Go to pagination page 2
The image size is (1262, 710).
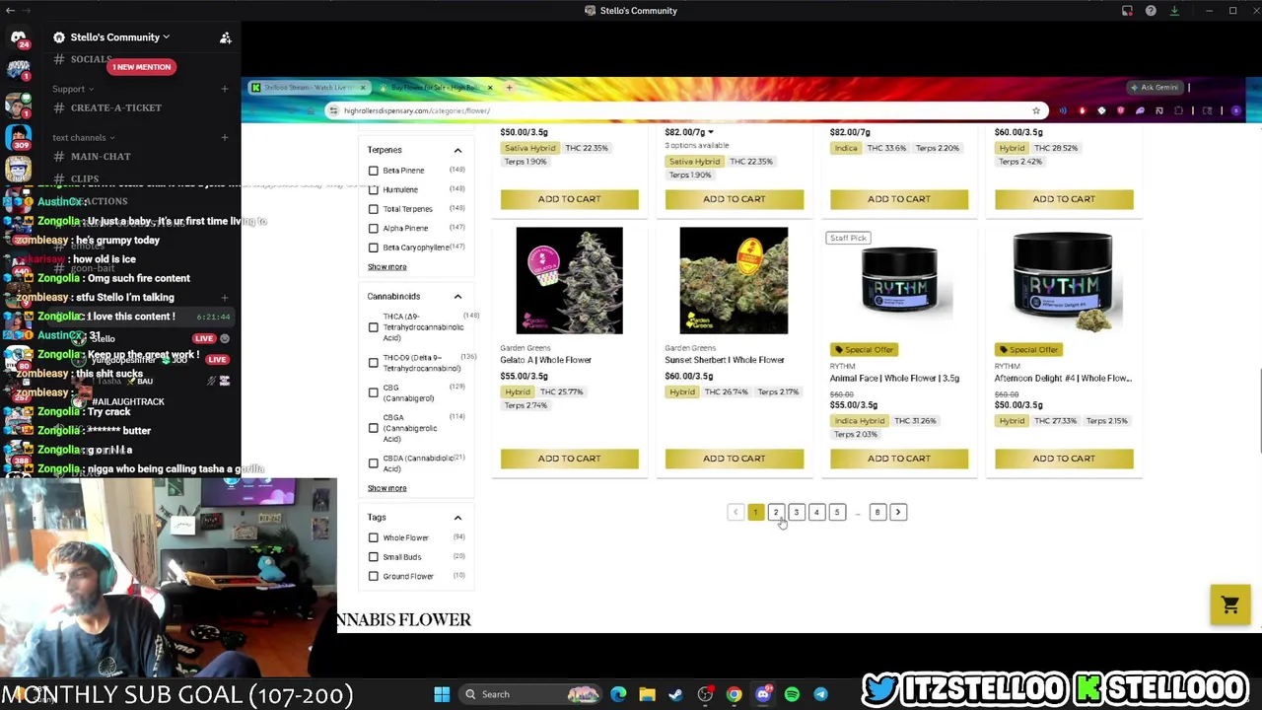776,512
